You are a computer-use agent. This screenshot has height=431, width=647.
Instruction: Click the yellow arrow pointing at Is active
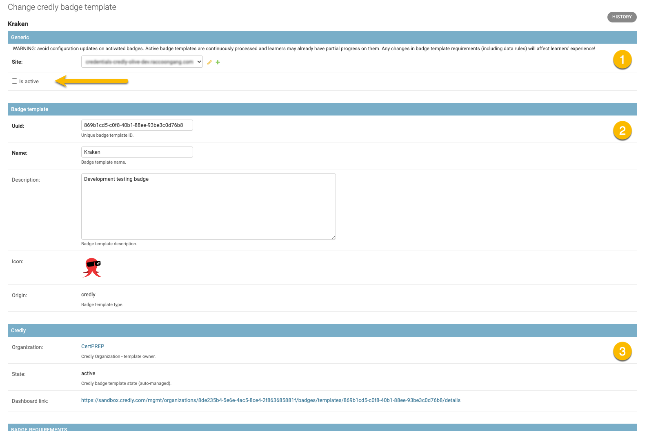pos(92,81)
